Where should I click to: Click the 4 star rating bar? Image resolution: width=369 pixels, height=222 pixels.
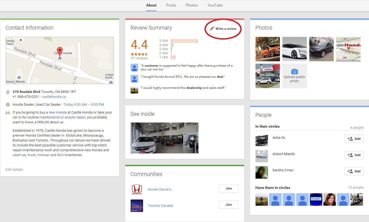[172, 45]
